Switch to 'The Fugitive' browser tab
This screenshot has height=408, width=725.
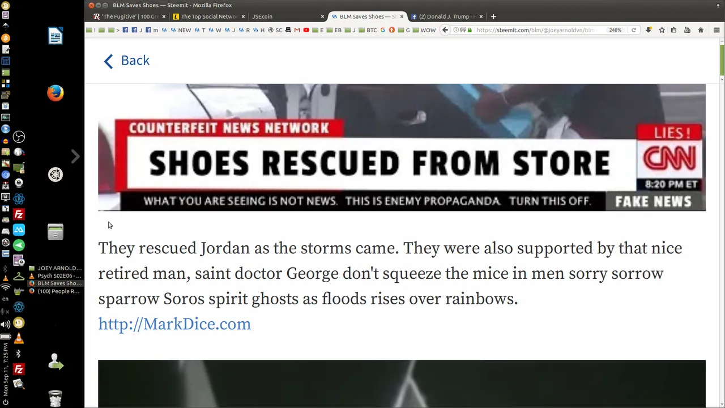click(130, 16)
